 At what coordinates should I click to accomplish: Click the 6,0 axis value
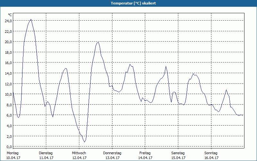point(9,115)
